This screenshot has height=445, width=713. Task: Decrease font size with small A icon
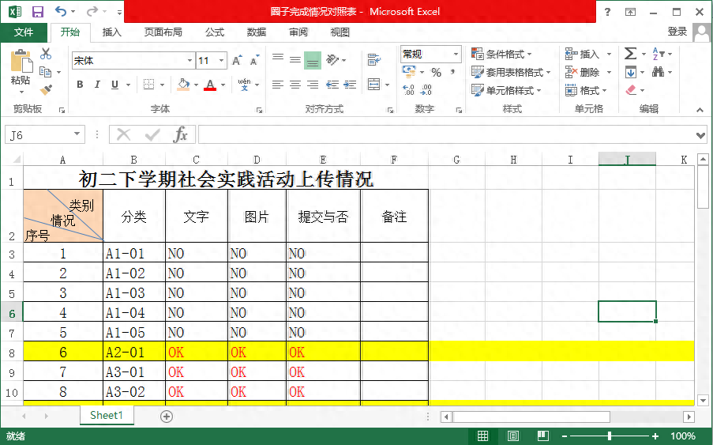(254, 60)
